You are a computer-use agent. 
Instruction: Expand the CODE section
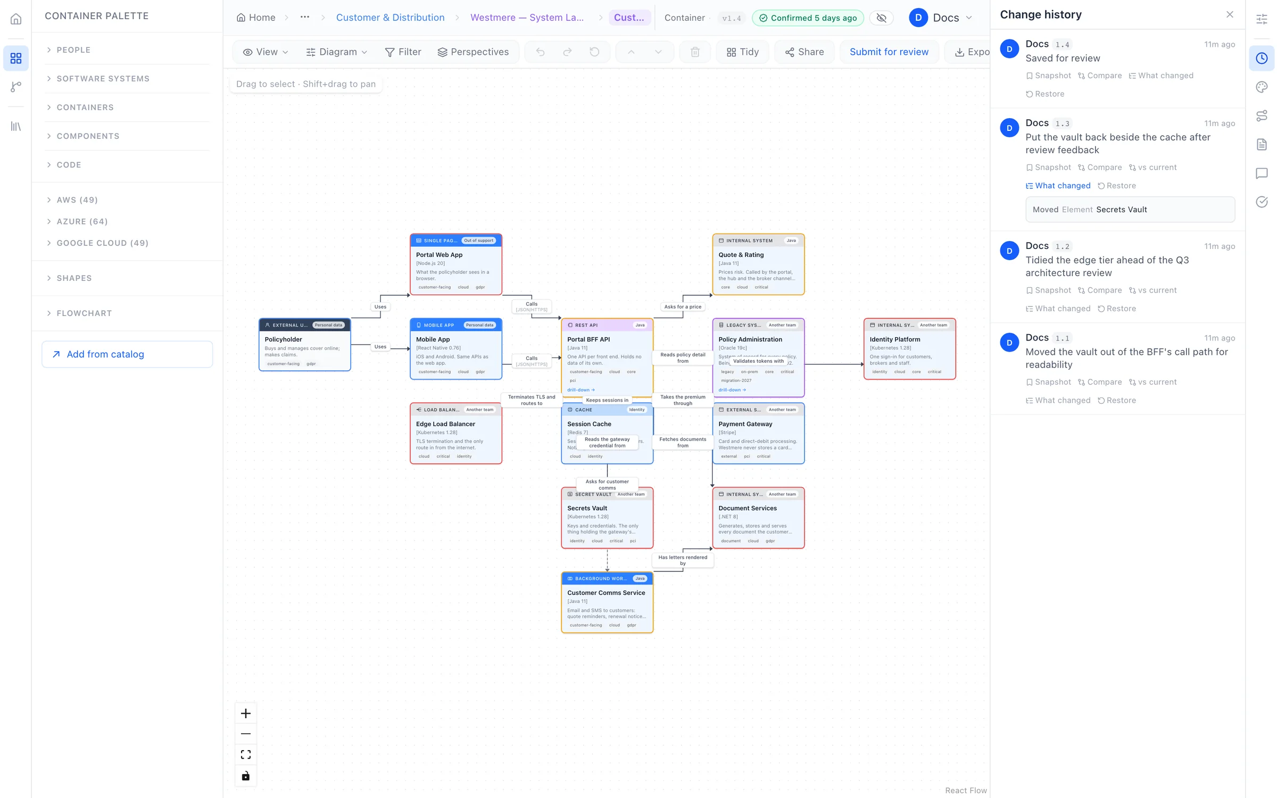click(127, 164)
